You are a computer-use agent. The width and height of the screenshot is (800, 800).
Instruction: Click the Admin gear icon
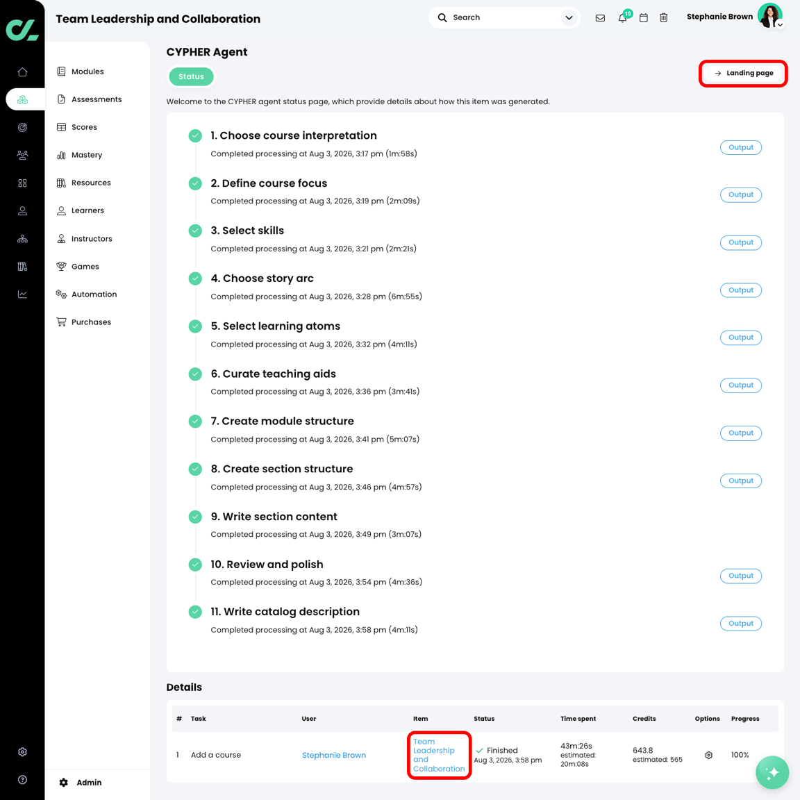(64, 783)
